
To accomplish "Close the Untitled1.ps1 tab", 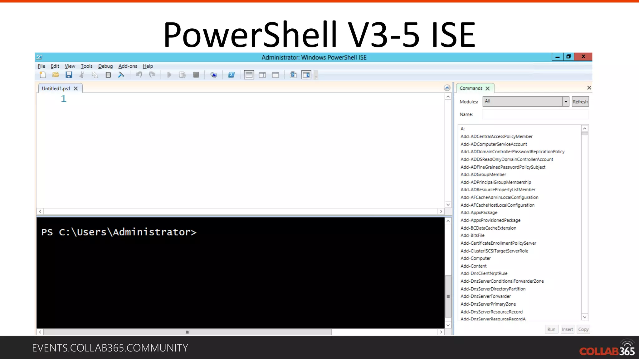I will pos(76,89).
